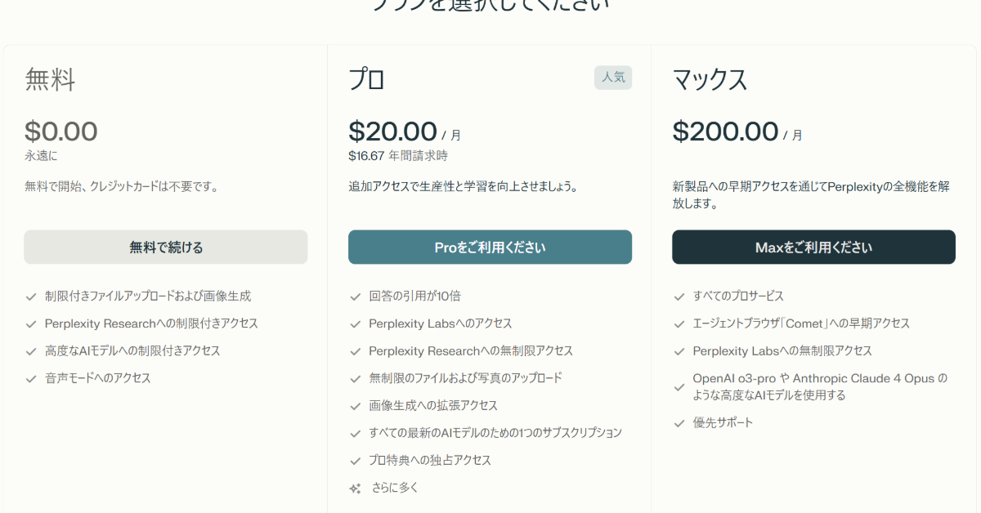Click checkmark beside 高度なAIモデルへの制限付きアクセス
Screen dimensions: 981x513
tap(31, 351)
